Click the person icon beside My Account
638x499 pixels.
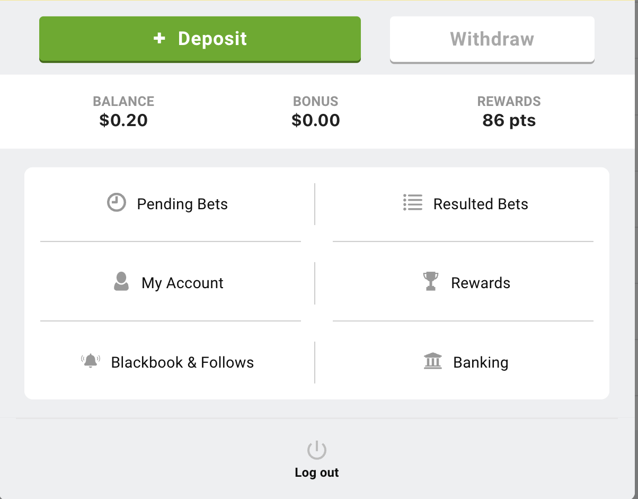[x=121, y=282]
